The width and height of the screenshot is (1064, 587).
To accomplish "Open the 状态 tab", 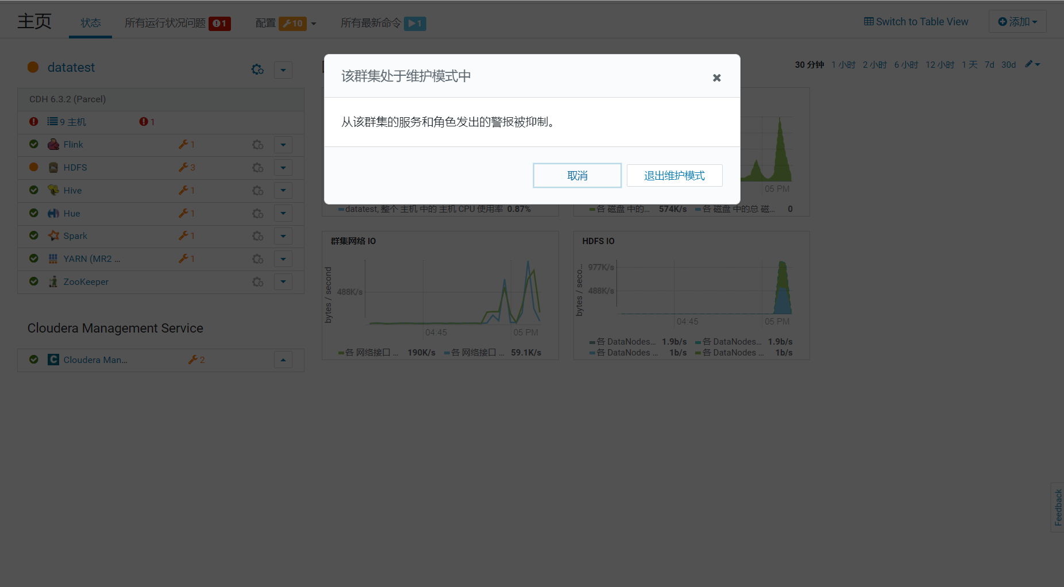I will [x=91, y=23].
